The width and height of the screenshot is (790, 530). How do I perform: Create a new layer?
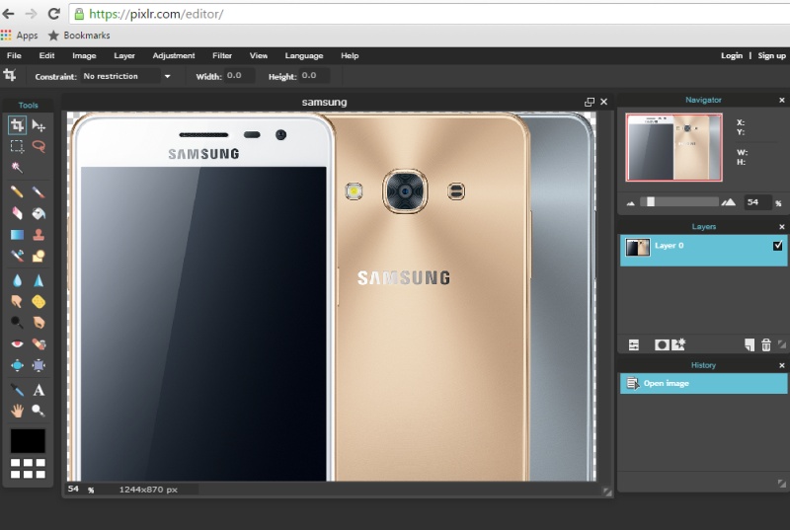(750, 344)
